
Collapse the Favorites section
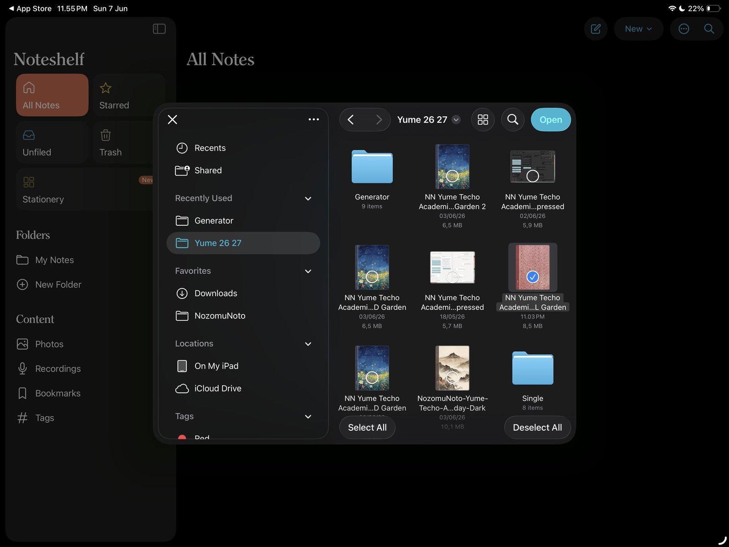[308, 271]
